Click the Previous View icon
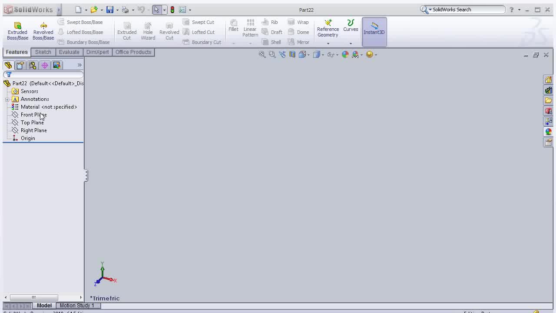 click(x=282, y=54)
